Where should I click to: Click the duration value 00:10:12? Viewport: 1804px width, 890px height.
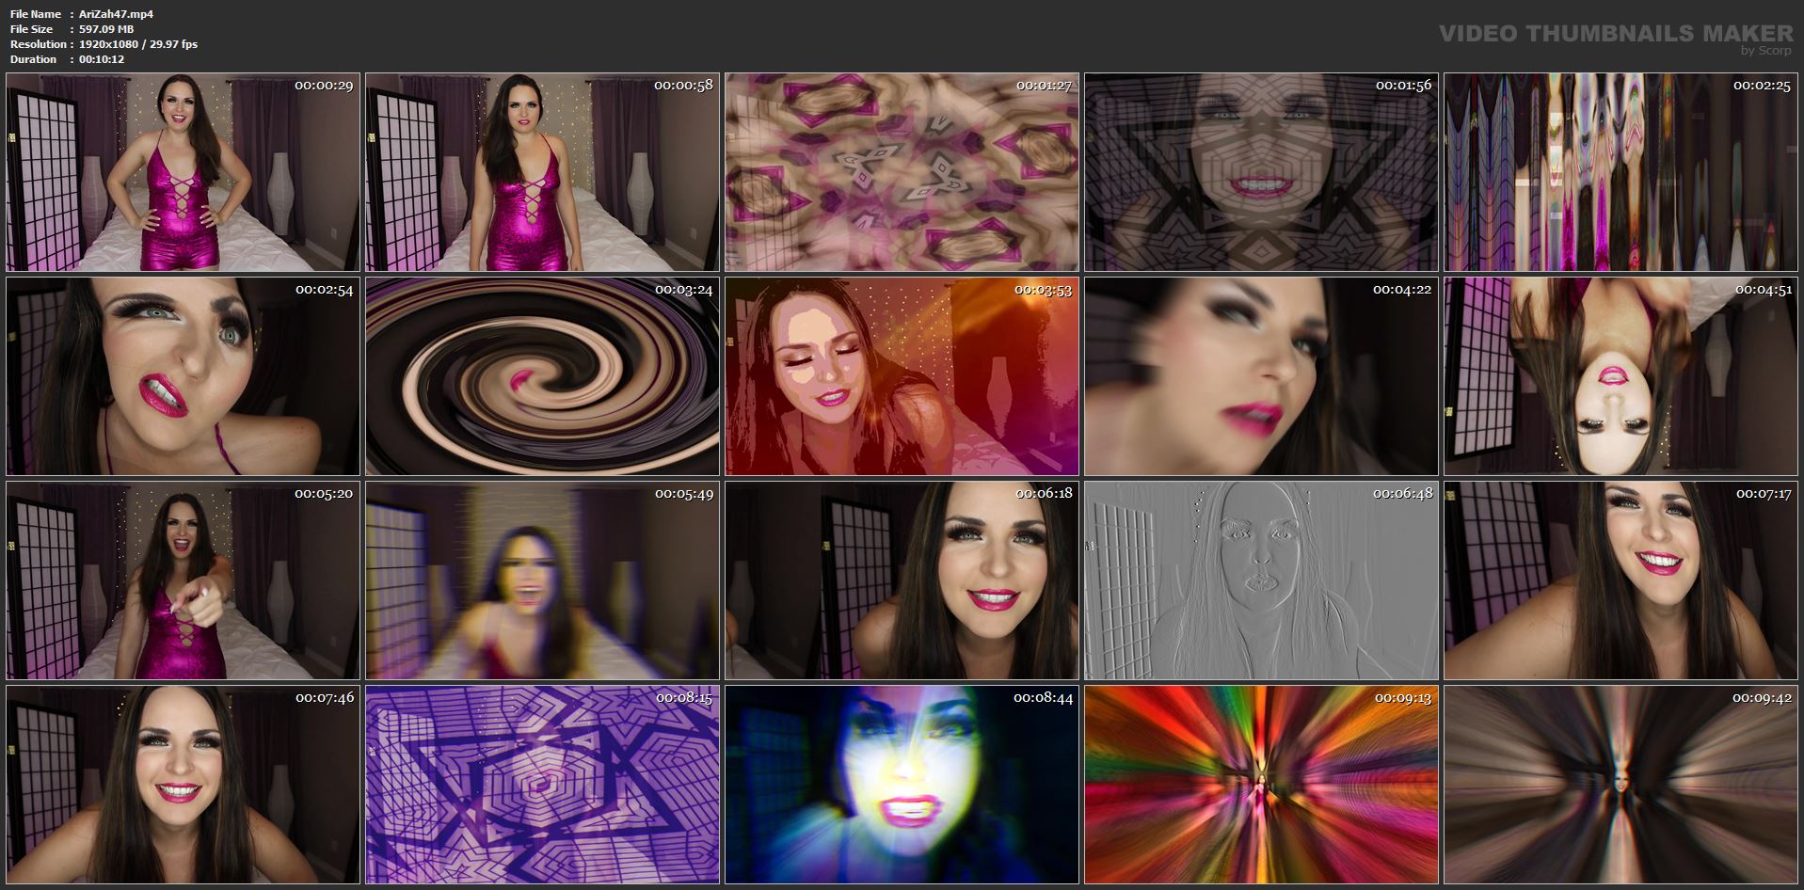click(x=102, y=59)
